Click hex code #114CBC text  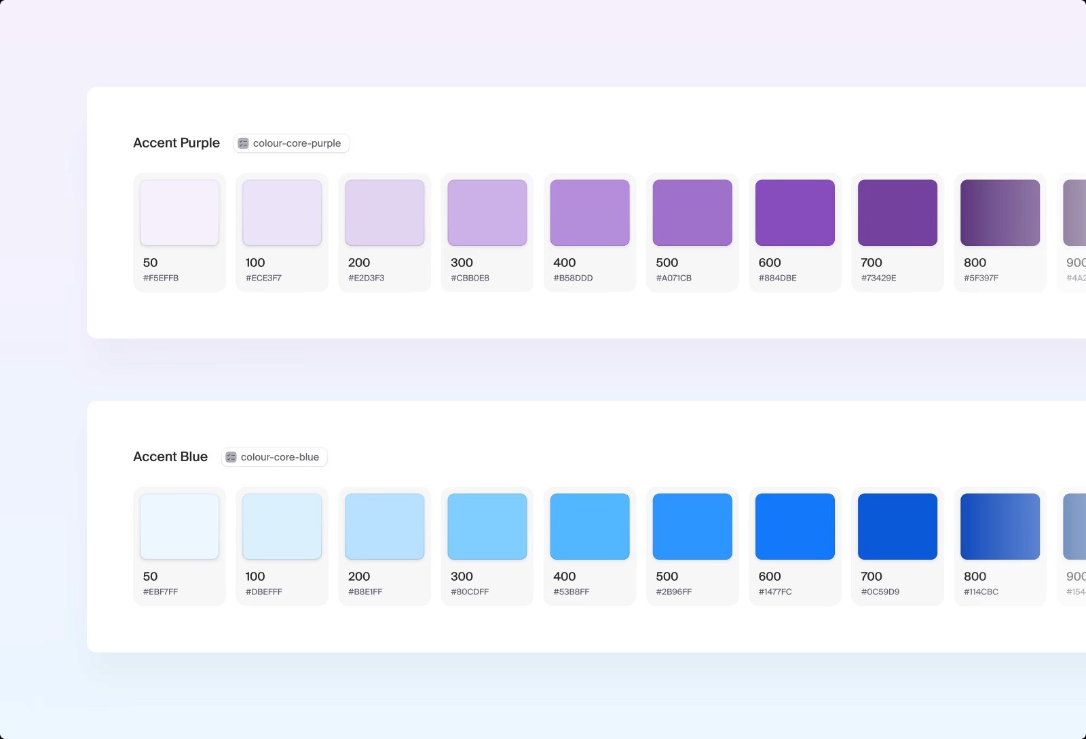click(981, 592)
